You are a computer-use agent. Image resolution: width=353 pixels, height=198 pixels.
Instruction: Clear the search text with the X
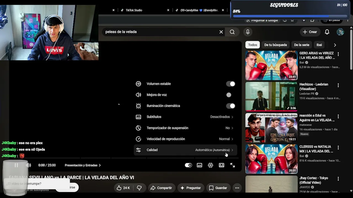click(221, 32)
